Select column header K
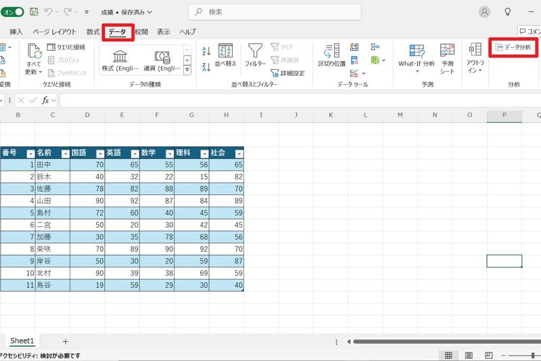Viewport: 541px width, 361px height. tap(331, 115)
